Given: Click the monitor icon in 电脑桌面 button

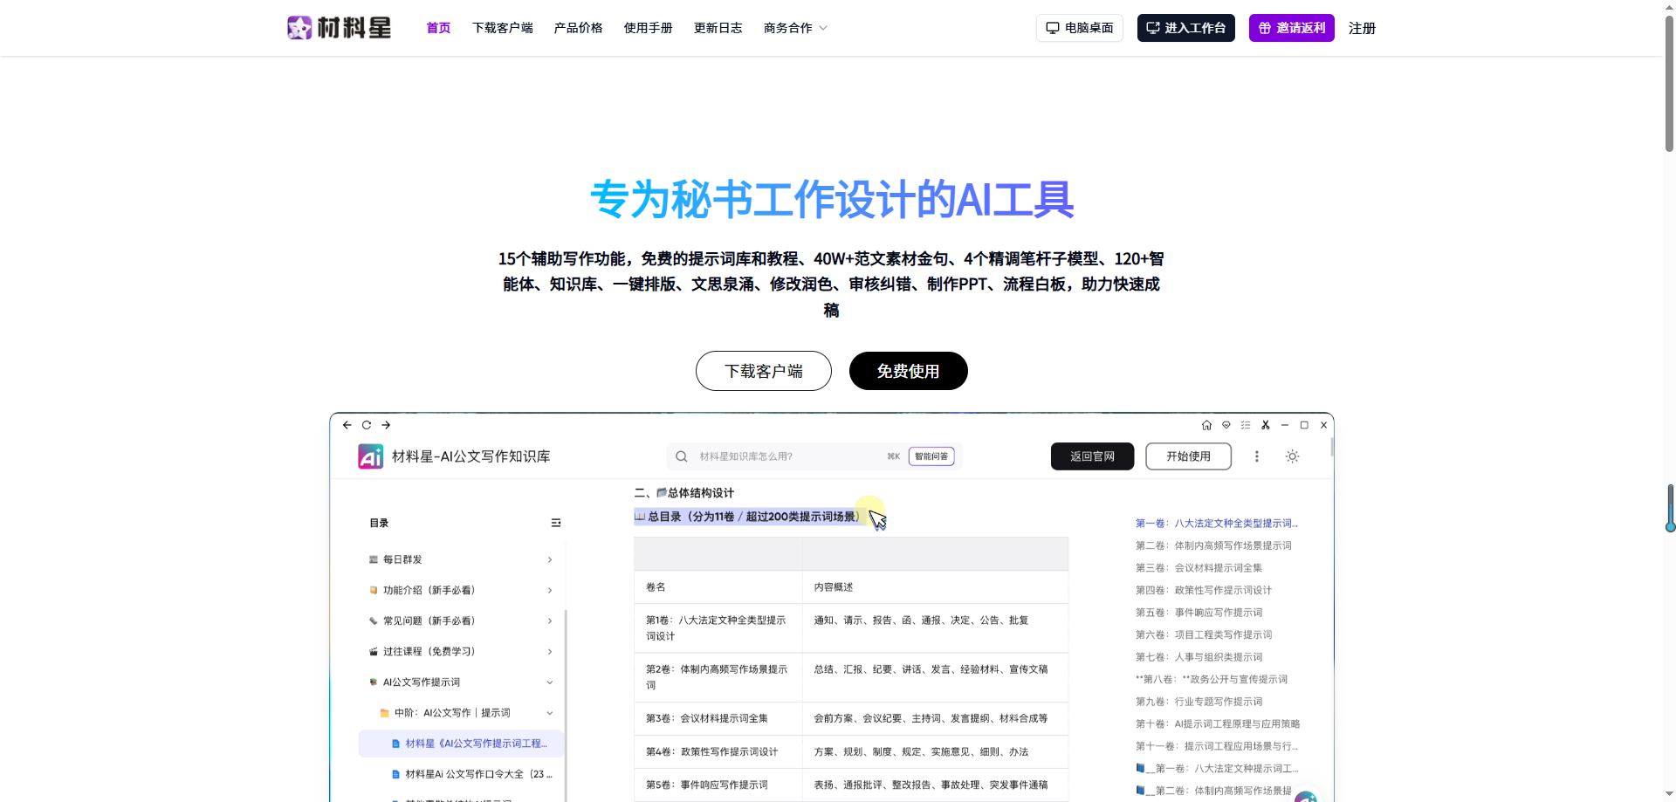Looking at the screenshot, I should 1053,28.
